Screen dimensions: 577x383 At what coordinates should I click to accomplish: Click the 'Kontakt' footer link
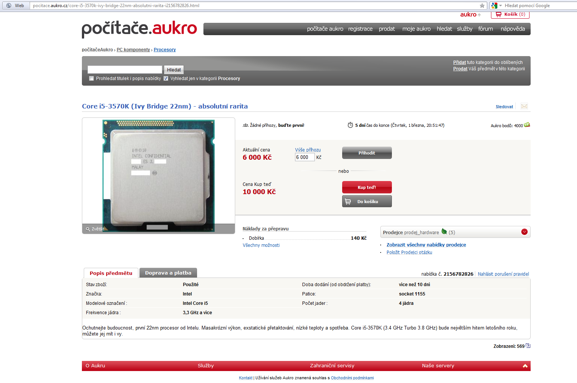click(x=246, y=378)
